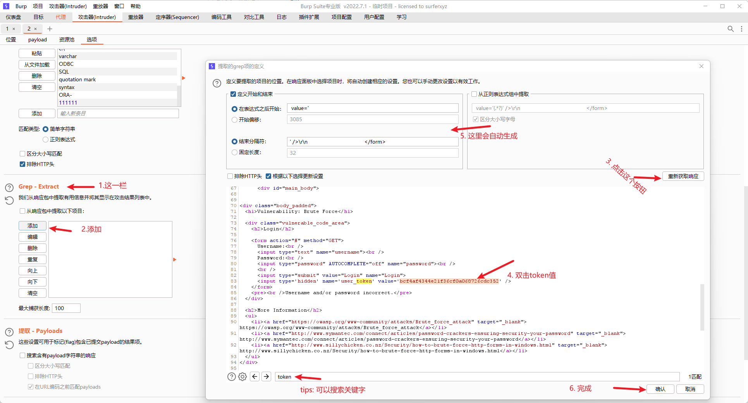Enable 定义开始和结束 checkbox

[233, 94]
